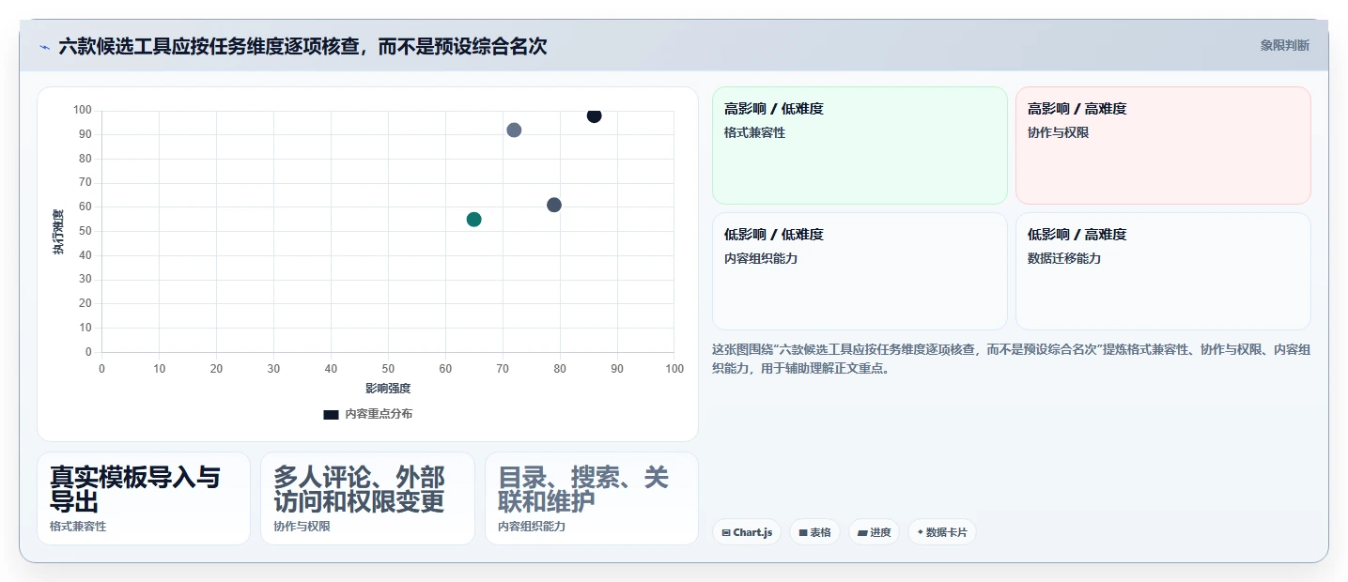Select the teal data point on chart

(x=473, y=220)
